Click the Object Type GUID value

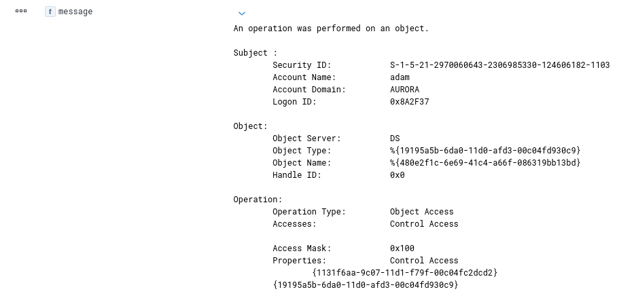[x=485, y=151]
